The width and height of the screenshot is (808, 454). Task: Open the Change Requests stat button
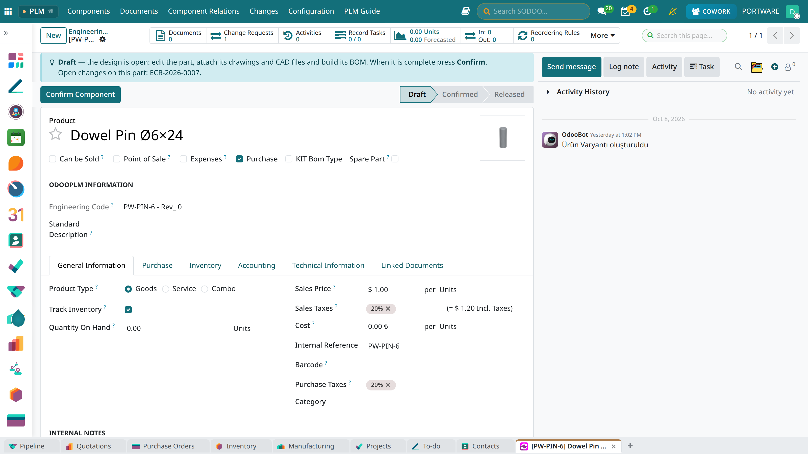242,35
